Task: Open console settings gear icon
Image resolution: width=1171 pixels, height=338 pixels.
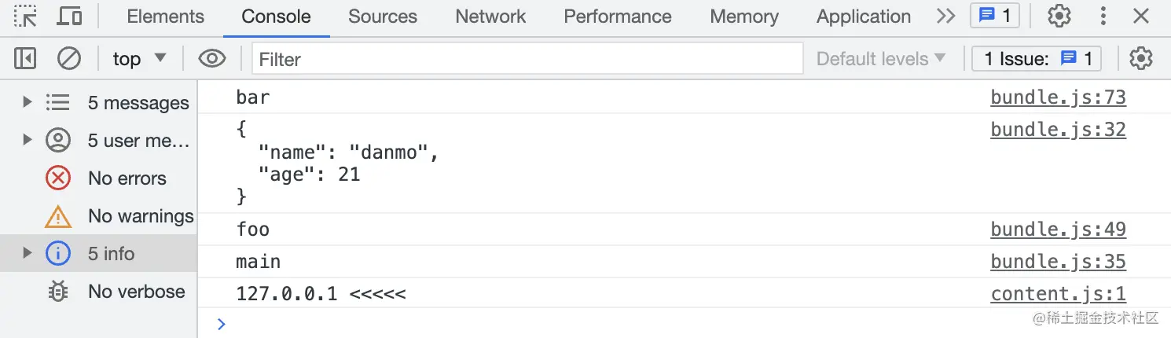Action: 1140,58
